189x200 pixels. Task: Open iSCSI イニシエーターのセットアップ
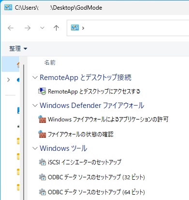coord(85,162)
